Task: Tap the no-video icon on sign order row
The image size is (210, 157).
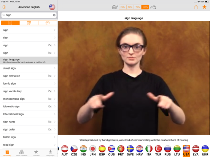Action: click(x=50, y=129)
